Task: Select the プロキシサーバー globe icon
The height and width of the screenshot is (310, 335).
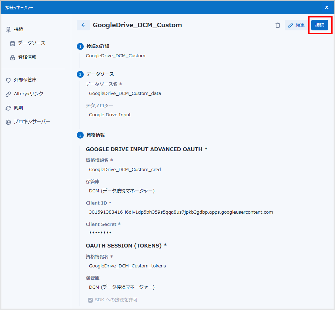Action: pyautogui.click(x=8, y=122)
